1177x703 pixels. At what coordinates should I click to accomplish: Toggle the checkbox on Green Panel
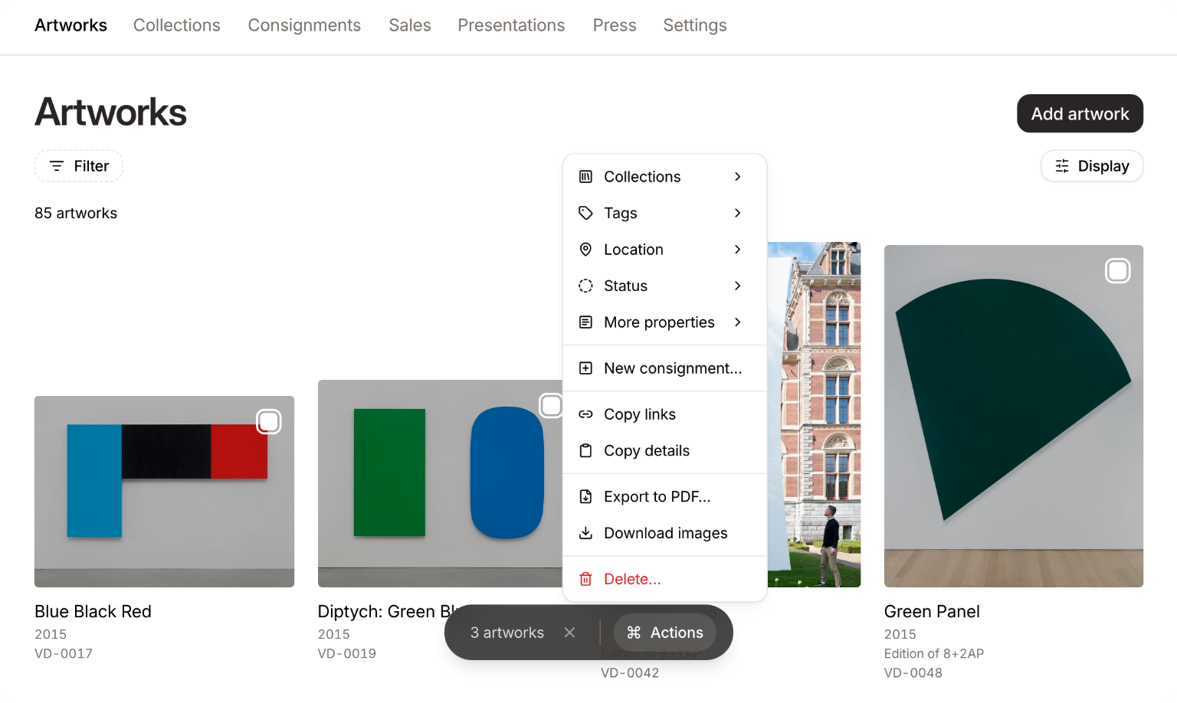(1118, 271)
